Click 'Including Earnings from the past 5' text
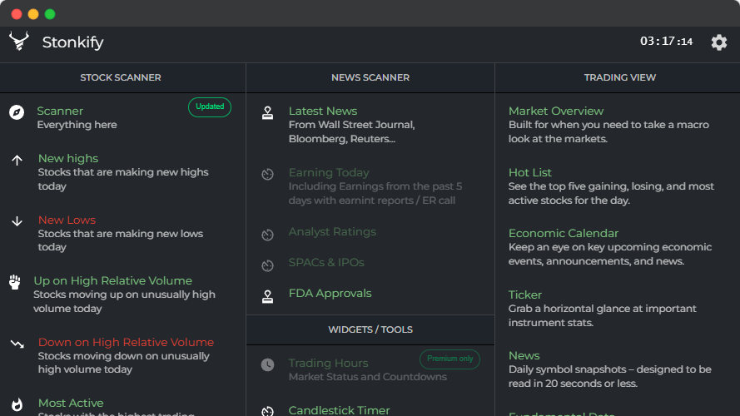 point(375,193)
